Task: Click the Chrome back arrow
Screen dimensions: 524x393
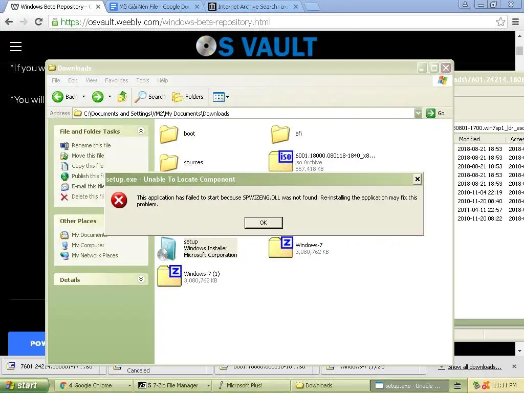Action: [x=9, y=22]
